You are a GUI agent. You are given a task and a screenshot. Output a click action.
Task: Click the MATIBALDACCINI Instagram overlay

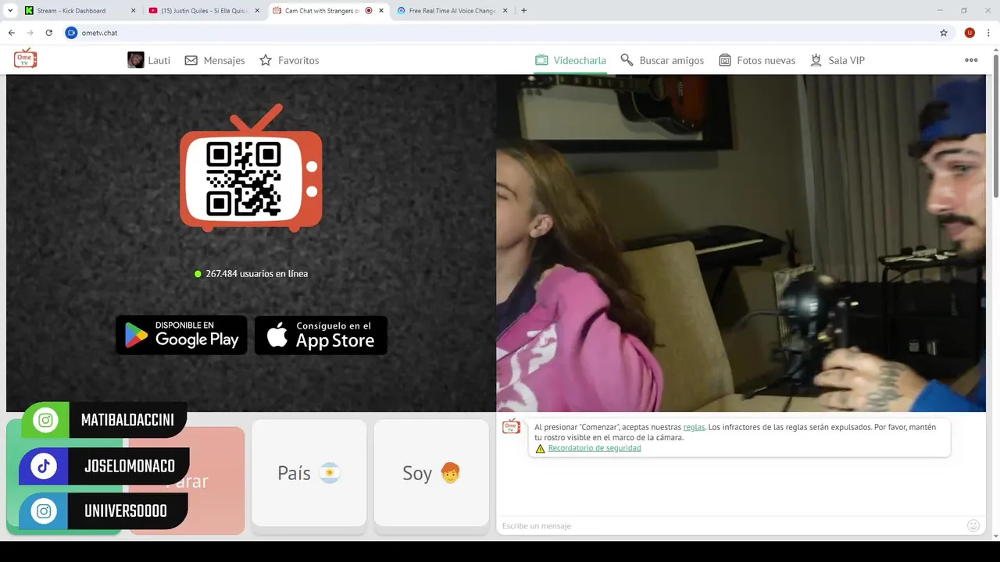click(x=105, y=421)
